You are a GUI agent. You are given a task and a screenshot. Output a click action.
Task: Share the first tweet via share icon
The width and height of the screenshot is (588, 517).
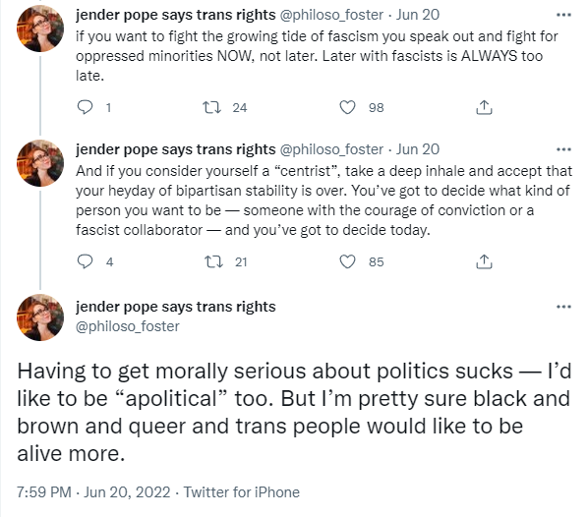click(484, 107)
